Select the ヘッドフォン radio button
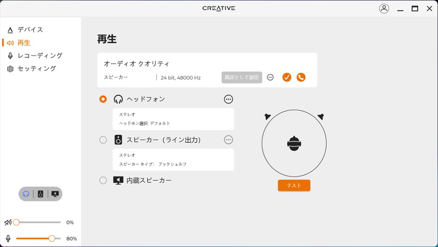Screen dimensions: 438x247 point(103,99)
